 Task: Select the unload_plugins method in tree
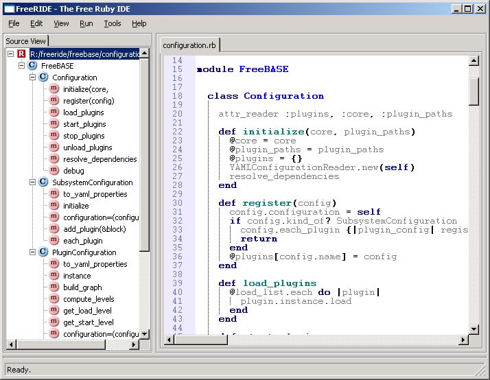[87, 147]
